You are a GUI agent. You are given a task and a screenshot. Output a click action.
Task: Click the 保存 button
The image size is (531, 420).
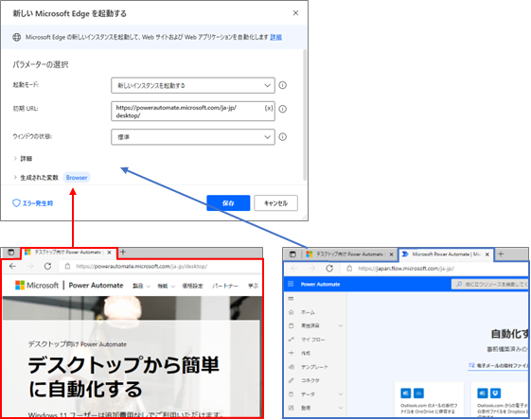pyautogui.click(x=228, y=203)
